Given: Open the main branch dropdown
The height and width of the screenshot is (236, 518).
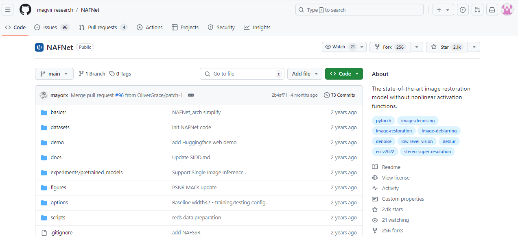Looking at the screenshot, I should click(54, 74).
